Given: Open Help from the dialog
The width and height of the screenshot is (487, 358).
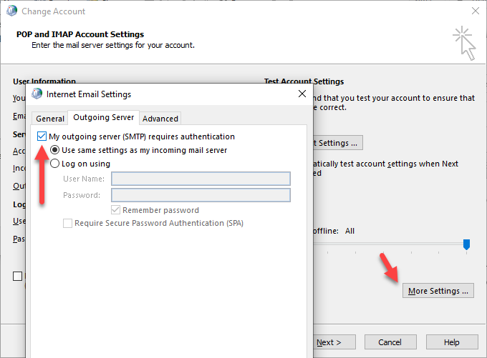Looking at the screenshot, I should 450,342.
